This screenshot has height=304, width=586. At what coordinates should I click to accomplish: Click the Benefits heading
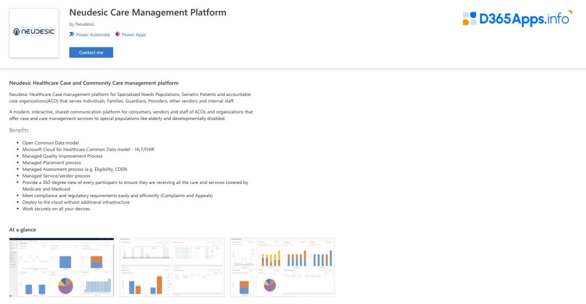point(19,130)
